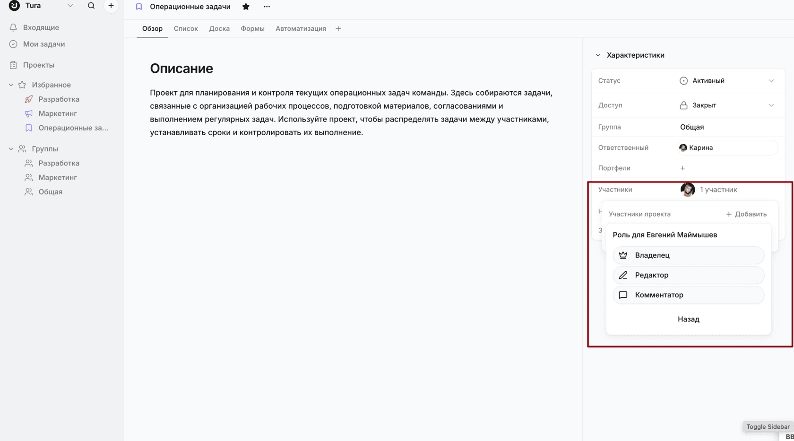Image resolution: width=794 pixels, height=441 pixels.
Task: Collapse the Группы section
Action: 11,149
